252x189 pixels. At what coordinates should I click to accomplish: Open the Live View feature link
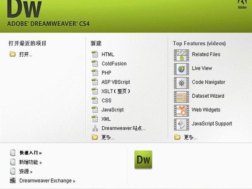click(x=202, y=68)
